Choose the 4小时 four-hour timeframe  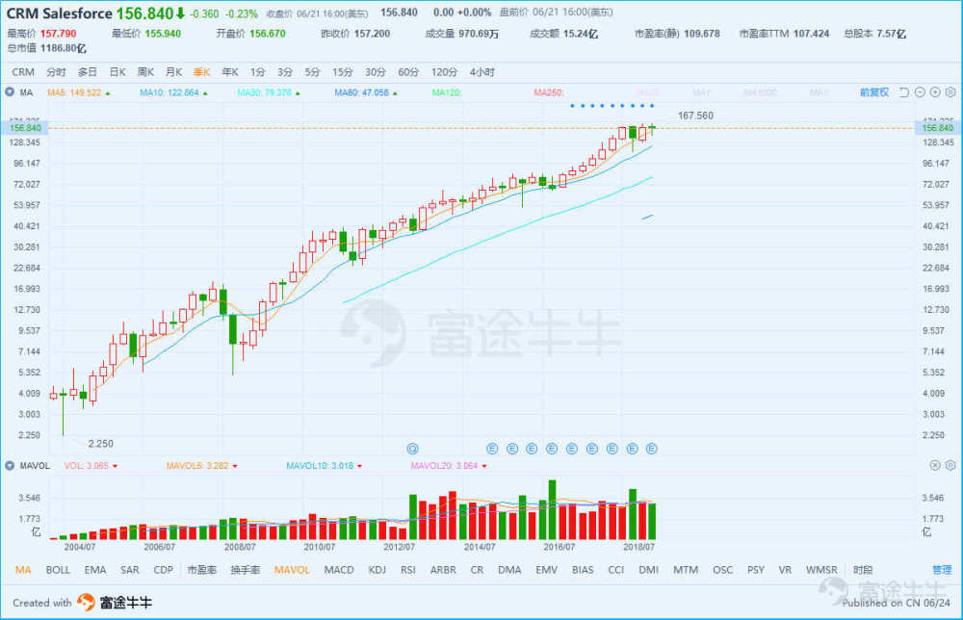coord(482,72)
